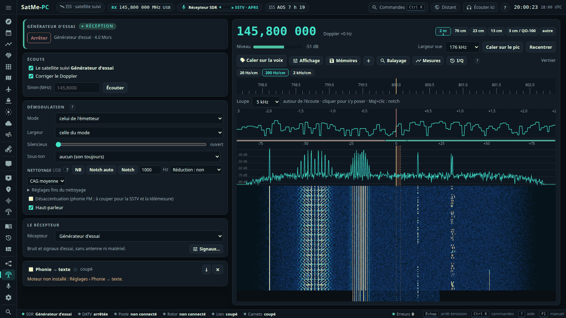
Task: Open the open book icon in the sidebar
Action: (x=8, y=226)
